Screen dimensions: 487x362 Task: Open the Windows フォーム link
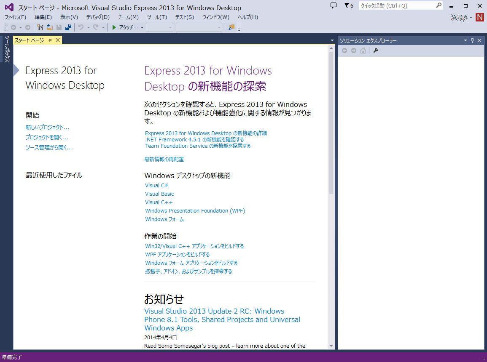pyautogui.click(x=164, y=219)
